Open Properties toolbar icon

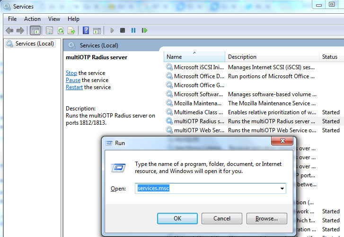(49, 30)
